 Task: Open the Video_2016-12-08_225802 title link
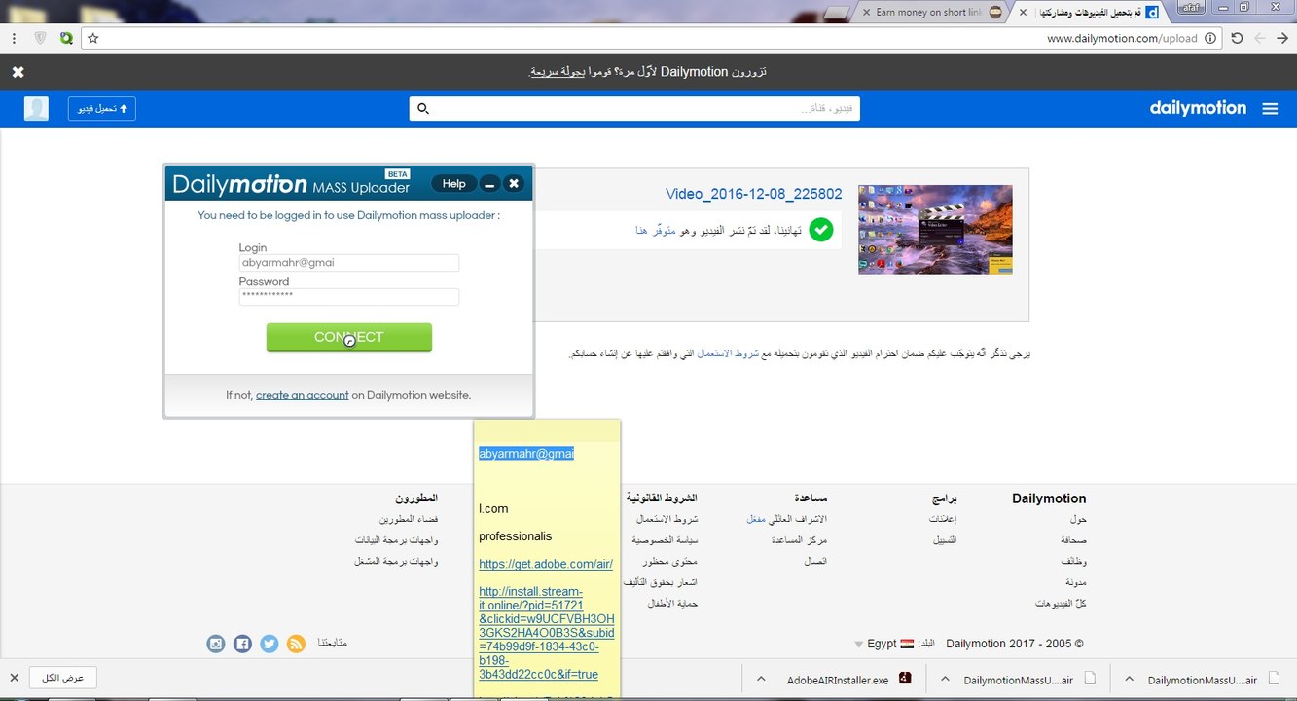point(754,194)
